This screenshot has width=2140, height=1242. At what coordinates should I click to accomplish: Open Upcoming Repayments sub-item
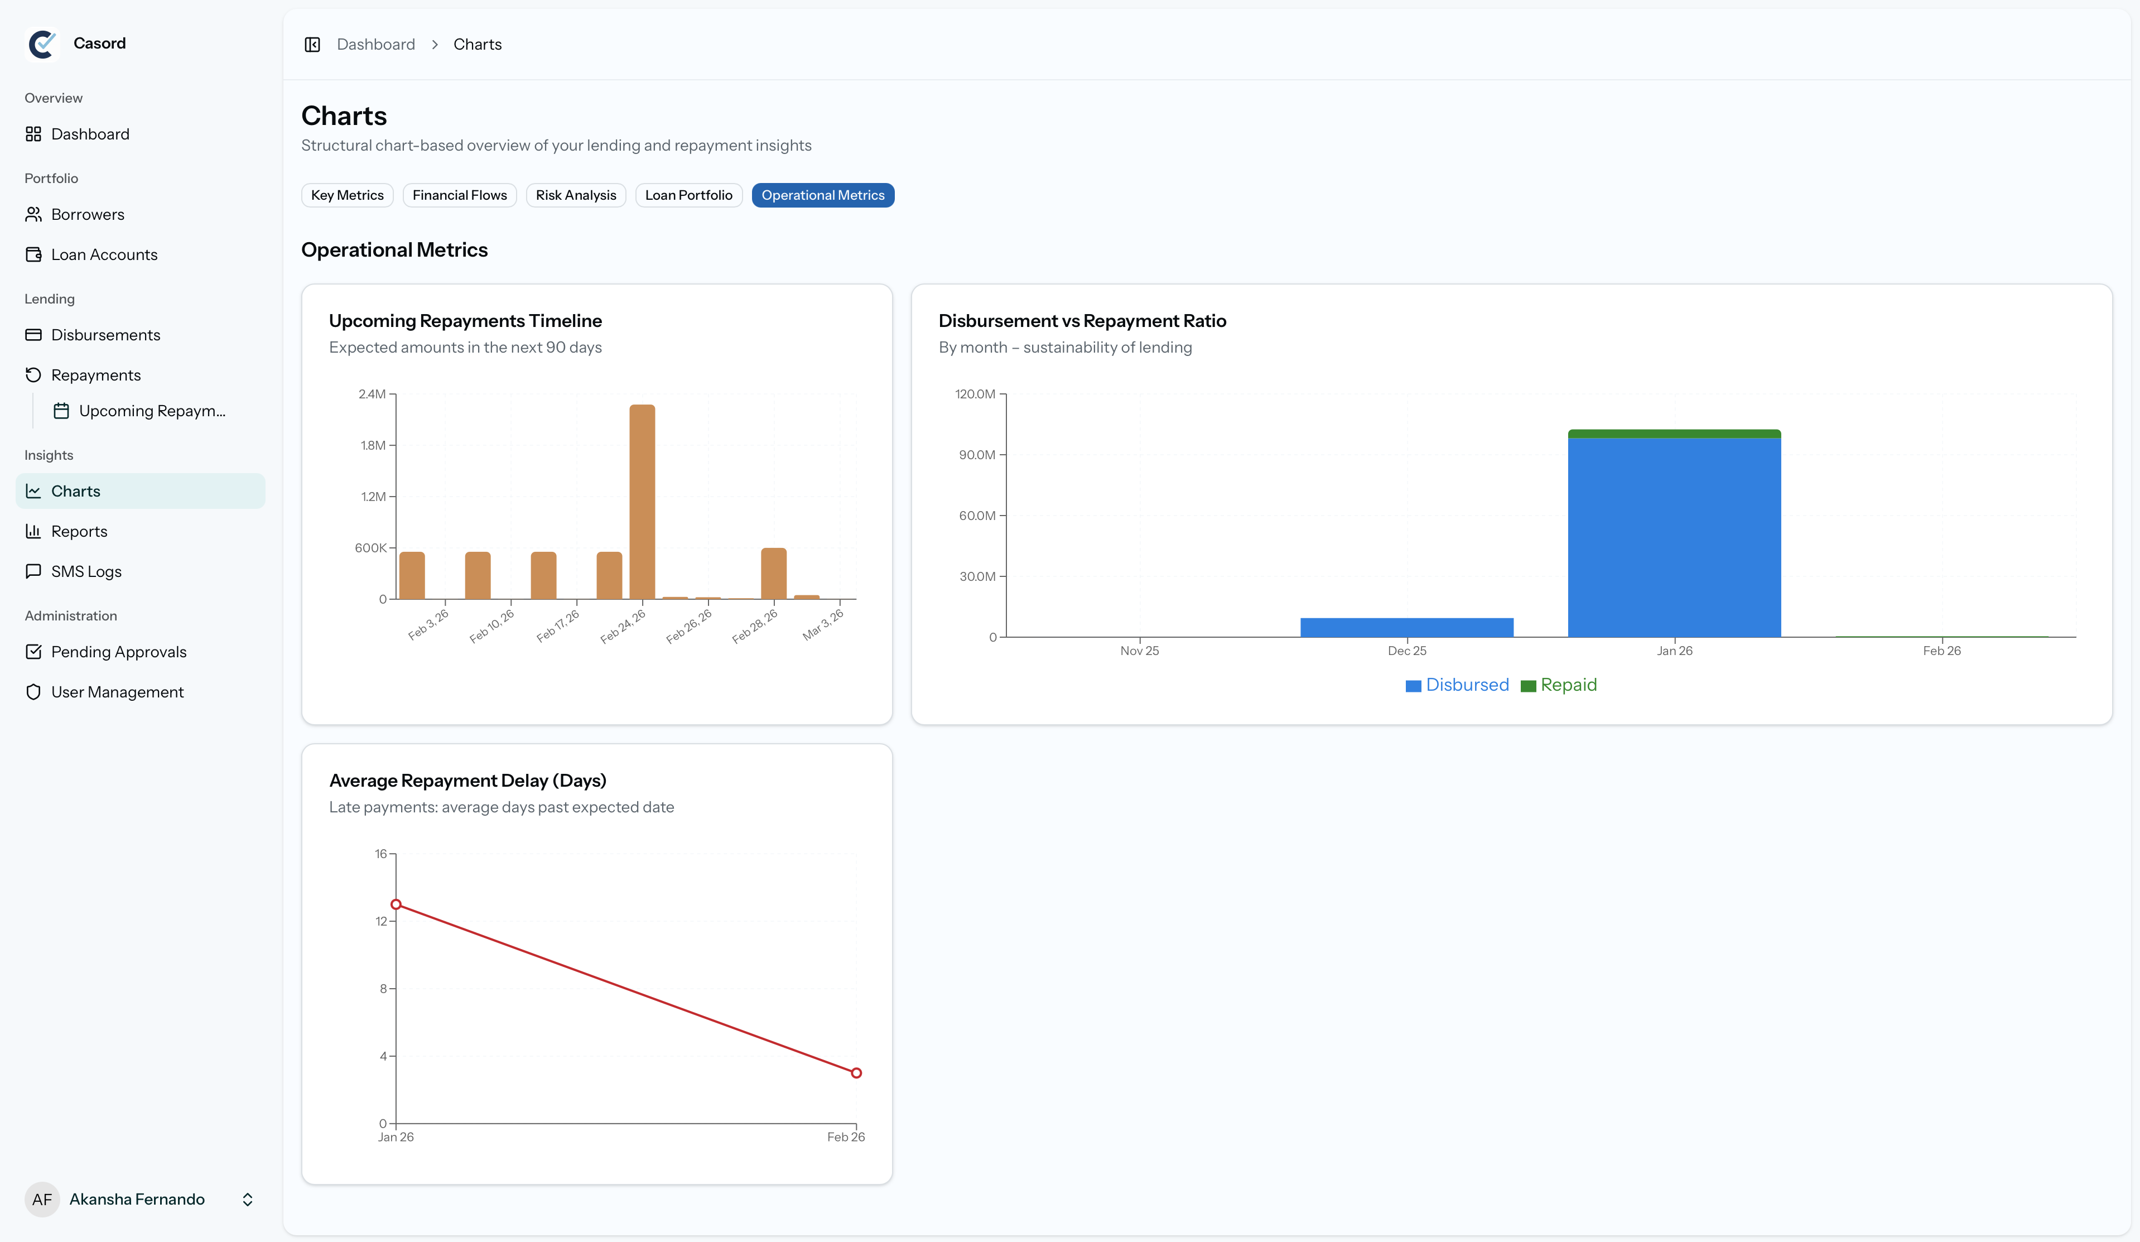[x=151, y=411]
